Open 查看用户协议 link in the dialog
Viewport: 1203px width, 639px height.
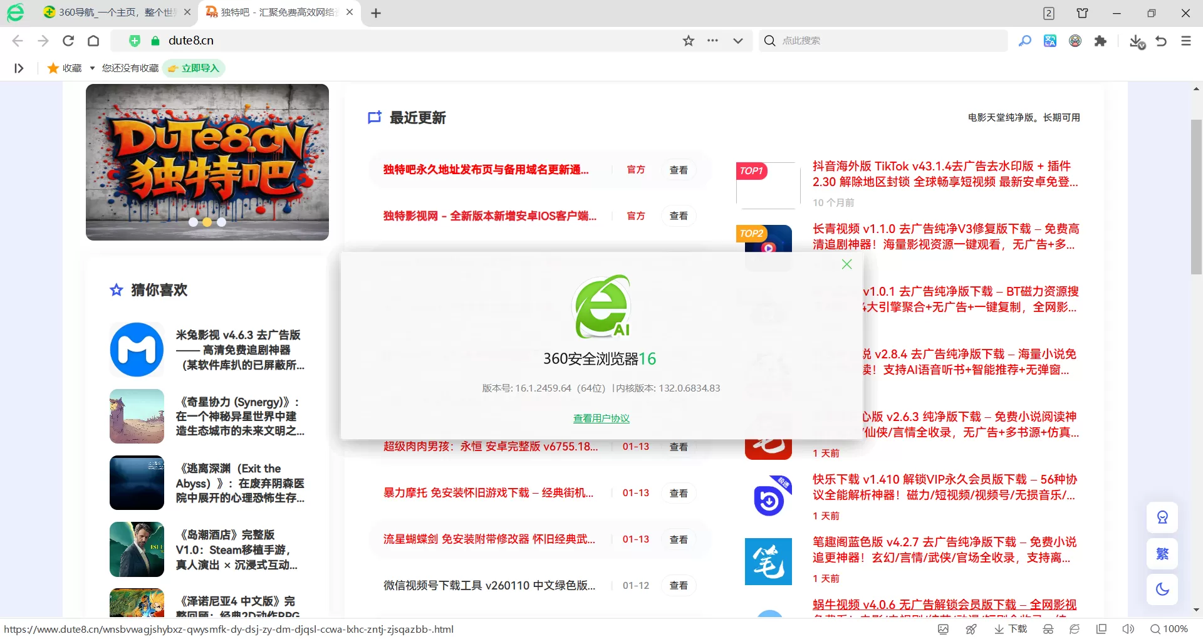[601, 418]
